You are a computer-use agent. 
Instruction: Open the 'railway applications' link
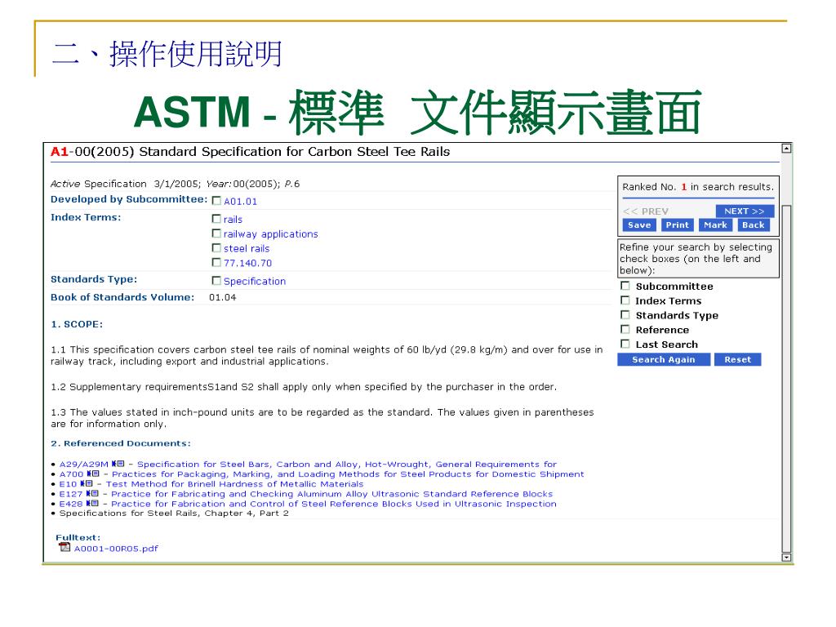click(271, 234)
